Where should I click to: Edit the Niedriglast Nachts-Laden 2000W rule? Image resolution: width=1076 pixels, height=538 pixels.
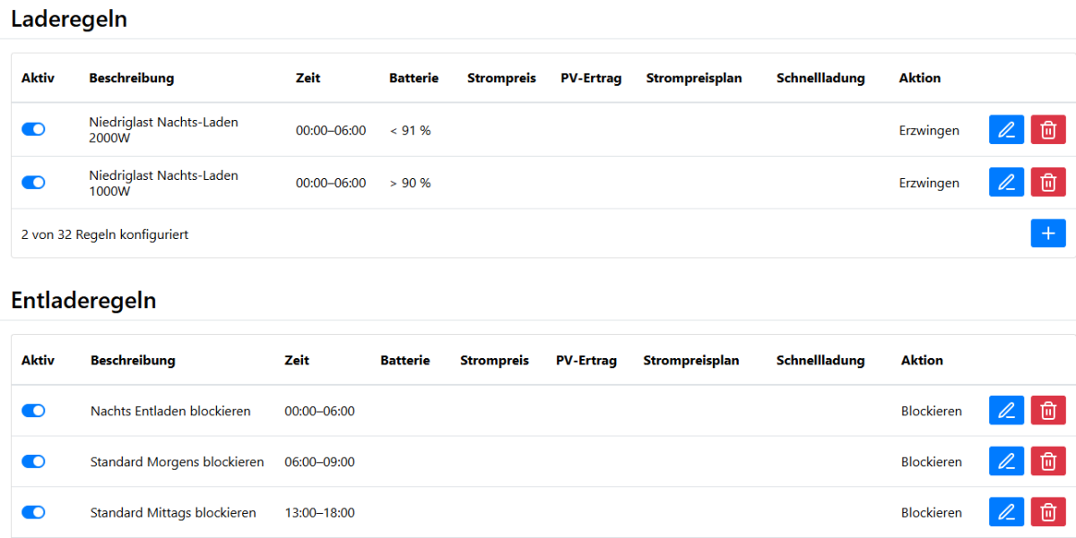click(1006, 131)
